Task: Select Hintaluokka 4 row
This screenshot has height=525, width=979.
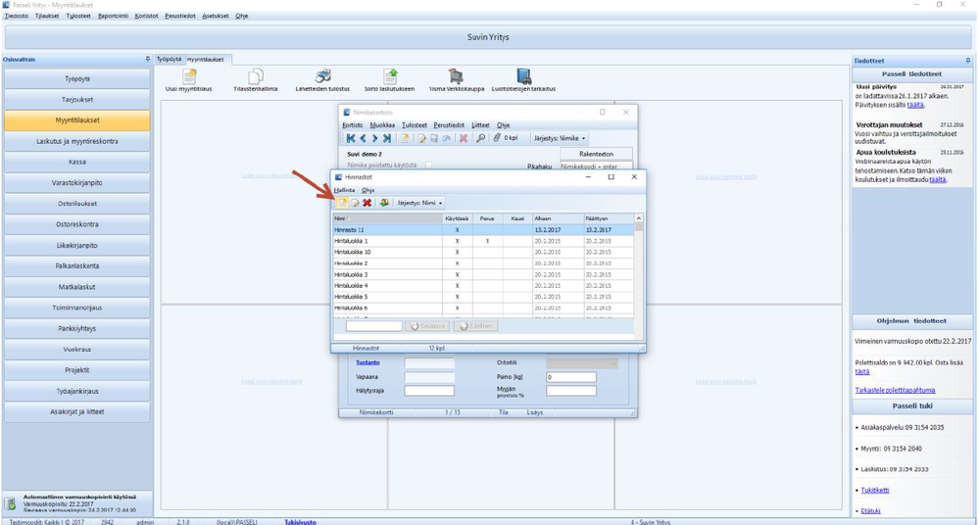Action: (483, 286)
